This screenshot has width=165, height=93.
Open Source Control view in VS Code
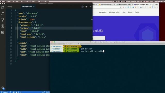(x=3, y=20)
